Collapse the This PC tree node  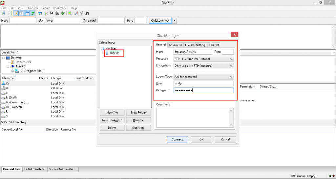(8, 66)
